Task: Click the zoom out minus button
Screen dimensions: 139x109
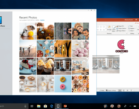Action: (134, 90)
